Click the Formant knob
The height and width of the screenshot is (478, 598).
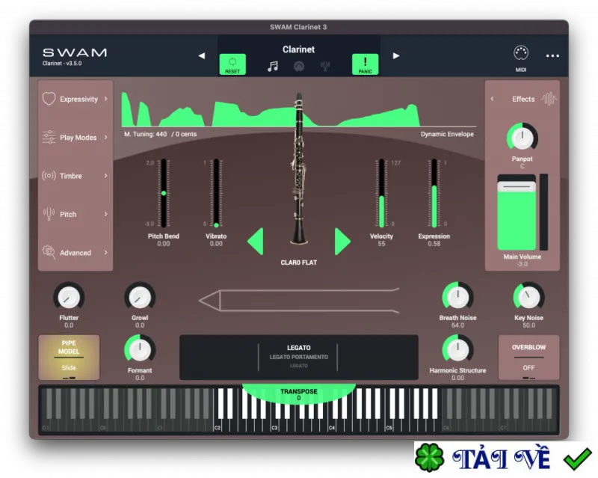[x=140, y=350]
